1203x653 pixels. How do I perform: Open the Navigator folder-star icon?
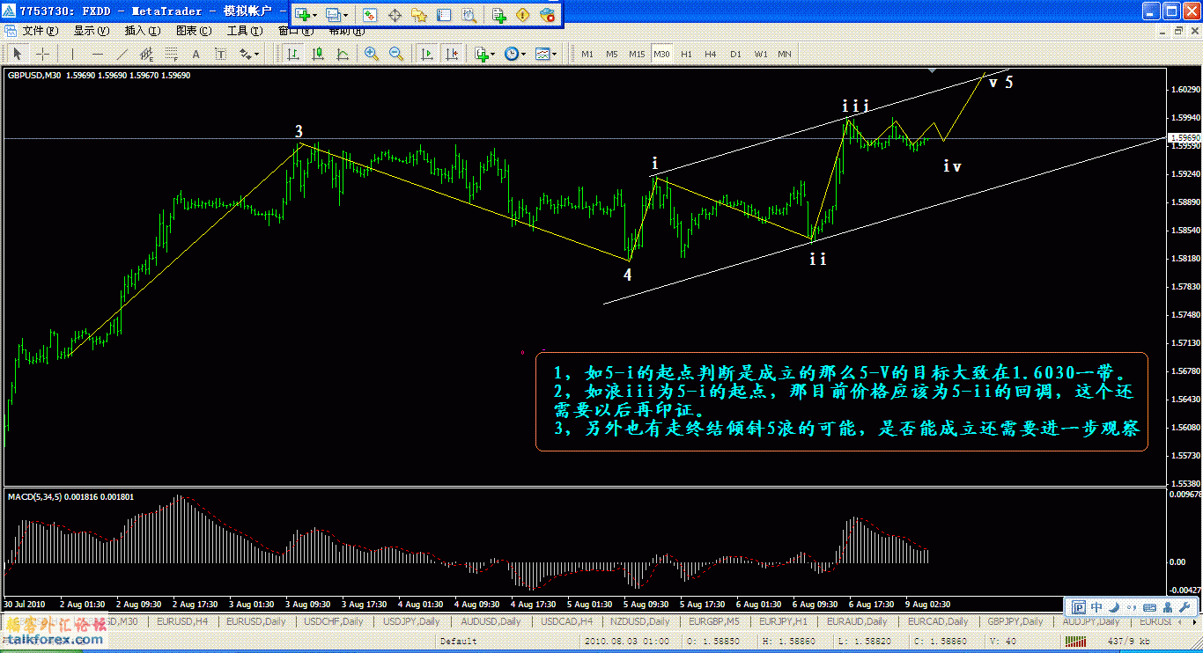click(419, 15)
